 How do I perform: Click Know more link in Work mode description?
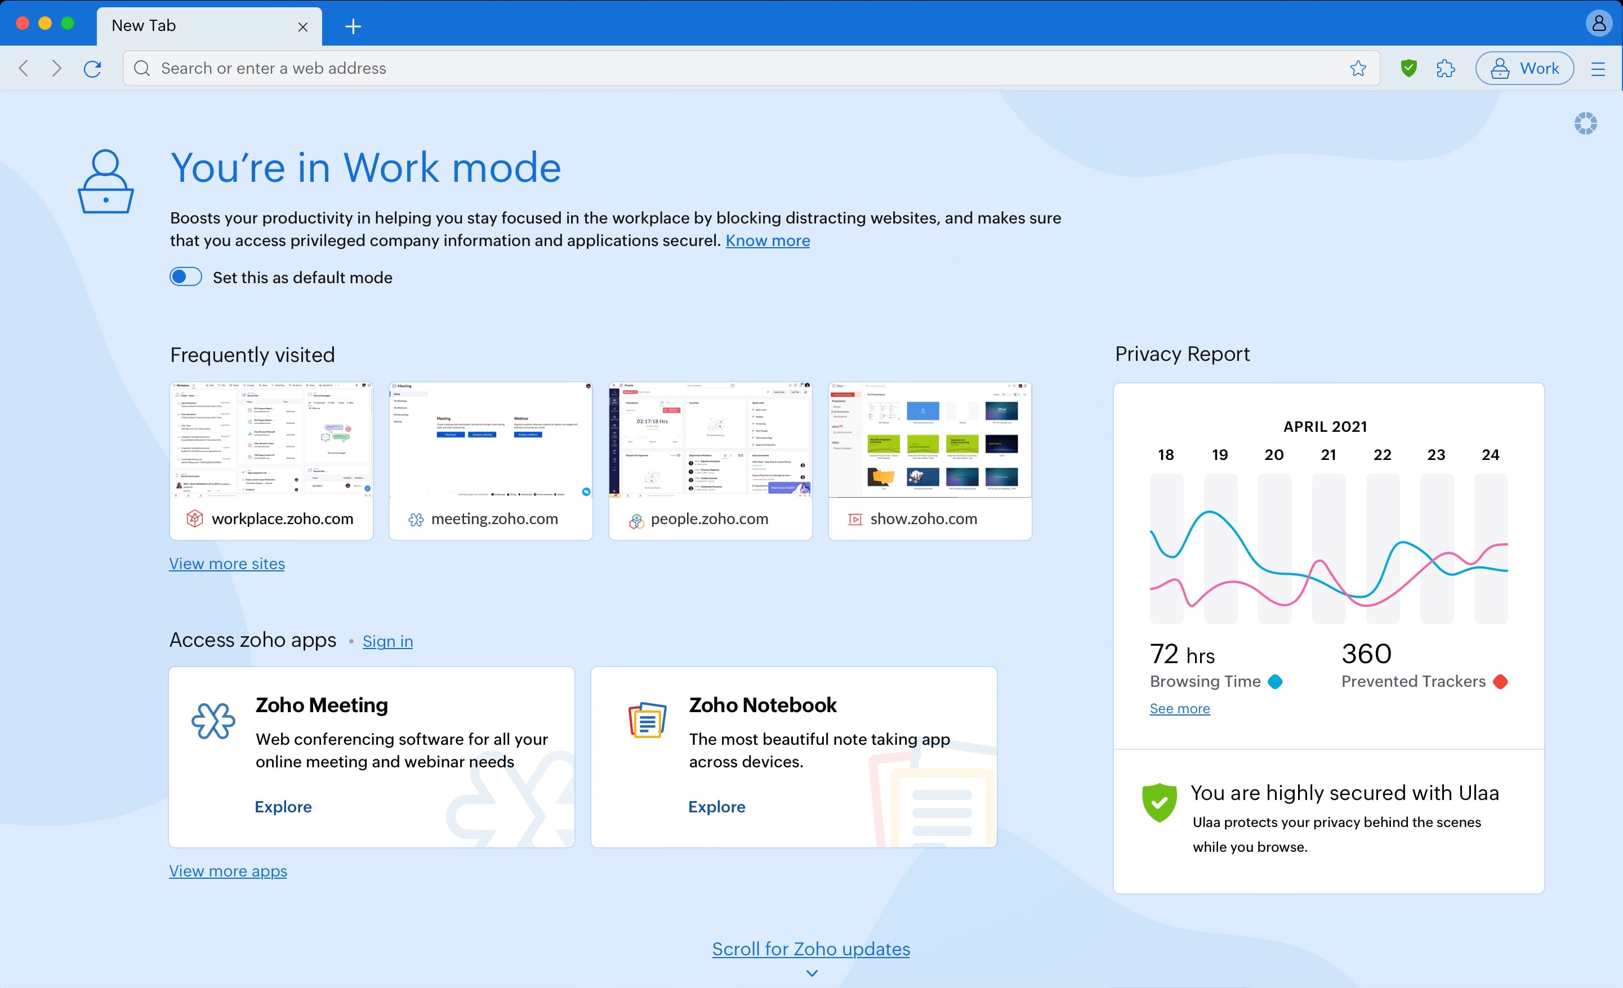pyautogui.click(x=766, y=240)
